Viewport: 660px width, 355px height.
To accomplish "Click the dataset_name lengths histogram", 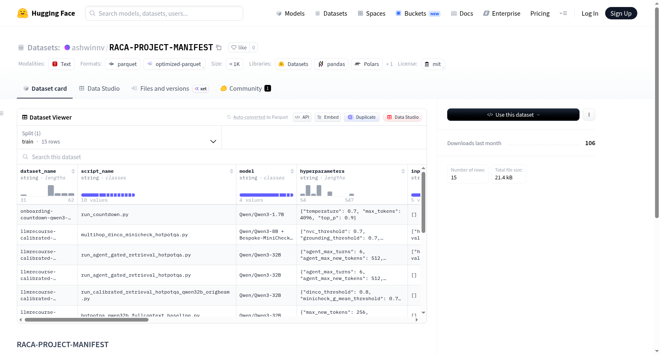I will 47,190.
